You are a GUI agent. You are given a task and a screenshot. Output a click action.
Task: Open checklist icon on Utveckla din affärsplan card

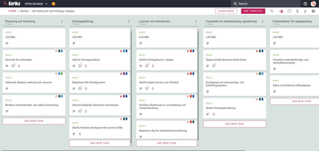coord(13,66)
